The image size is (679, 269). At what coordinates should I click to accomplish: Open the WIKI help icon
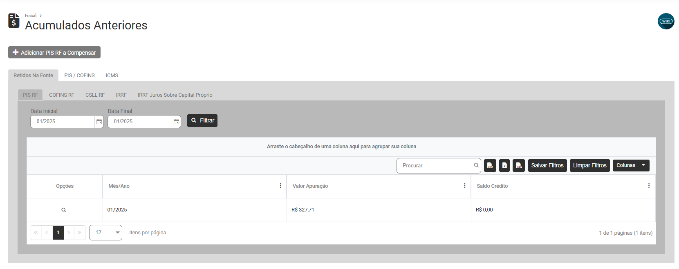tap(666, 21)
